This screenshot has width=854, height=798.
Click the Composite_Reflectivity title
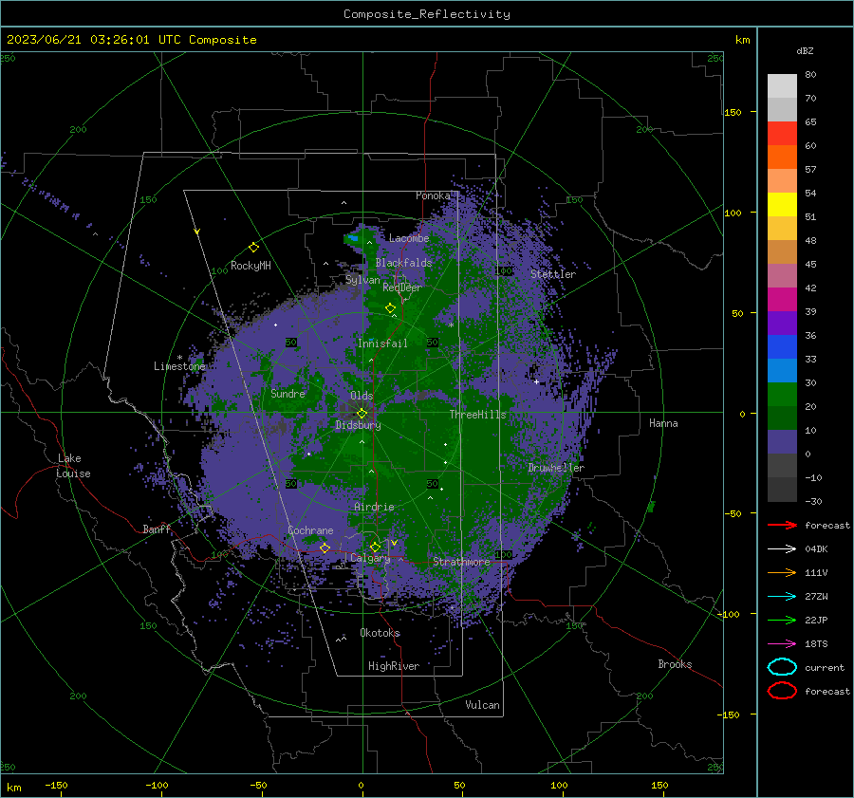coord(427,14)
